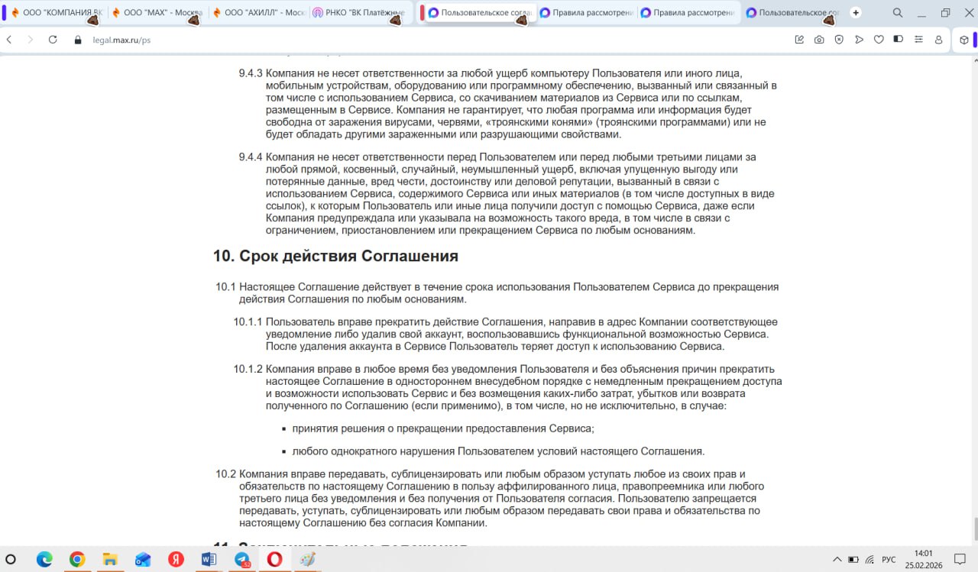
Task: Show hidden system tray icons chevron
Action: pyautogui.click(x=837, y=559)
